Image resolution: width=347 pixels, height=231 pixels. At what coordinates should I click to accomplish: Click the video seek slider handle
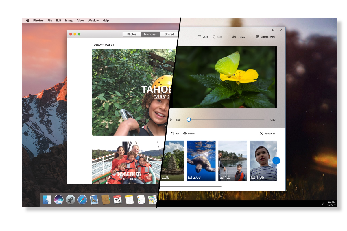coord(189,119)
